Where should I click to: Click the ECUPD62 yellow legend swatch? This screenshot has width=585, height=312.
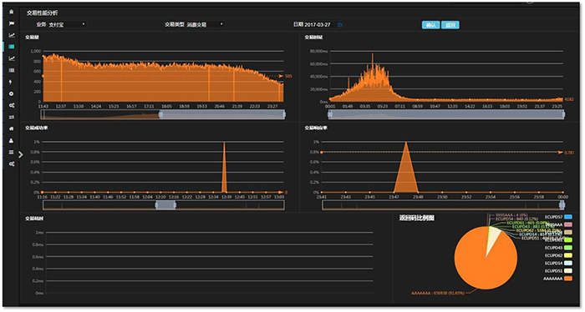tap(568, 255)
